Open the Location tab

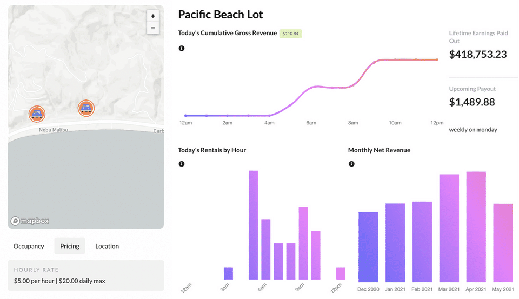click(x=107, y=246)
